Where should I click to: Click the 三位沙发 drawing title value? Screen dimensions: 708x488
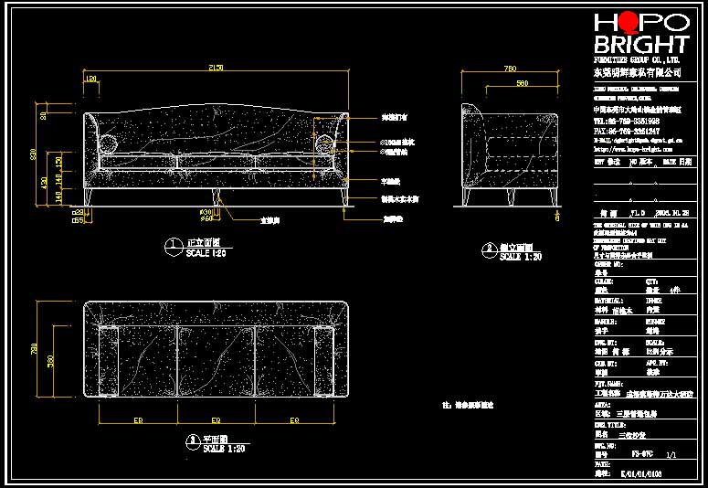631,435
